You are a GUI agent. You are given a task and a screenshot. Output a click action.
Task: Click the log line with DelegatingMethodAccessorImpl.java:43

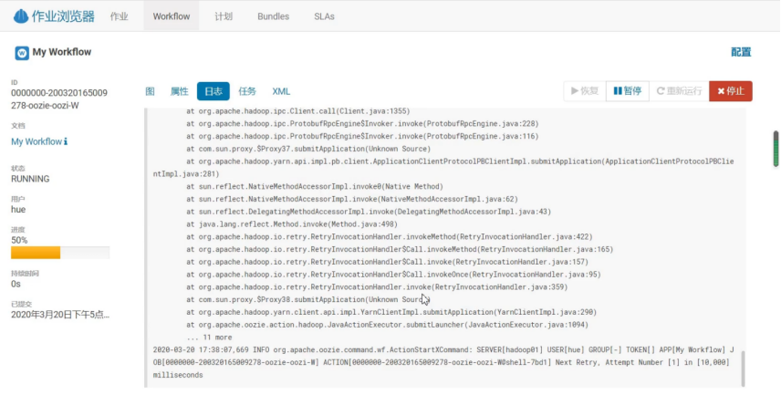pos(369,212)
